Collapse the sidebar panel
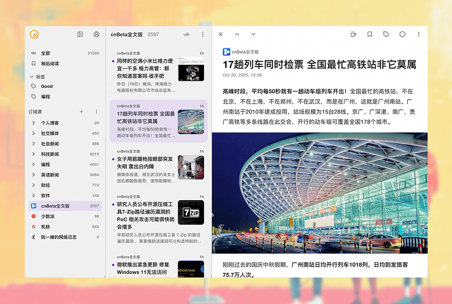Screen dimensions: 452x304 tap(80, 34)
